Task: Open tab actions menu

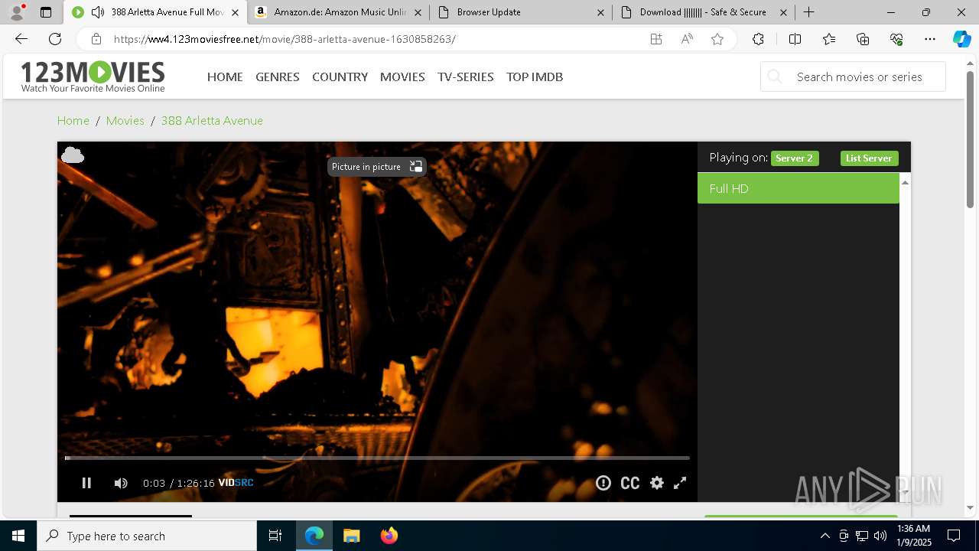Action: [46, 12]
